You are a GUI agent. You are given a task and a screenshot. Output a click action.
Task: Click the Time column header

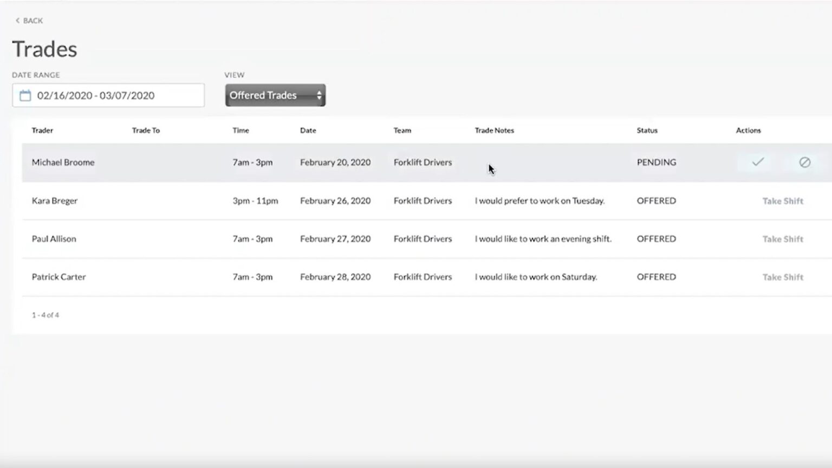click(240, 131)
